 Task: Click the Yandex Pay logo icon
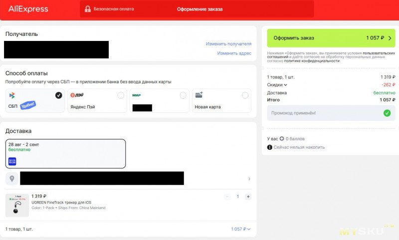[x=77, y=95]
